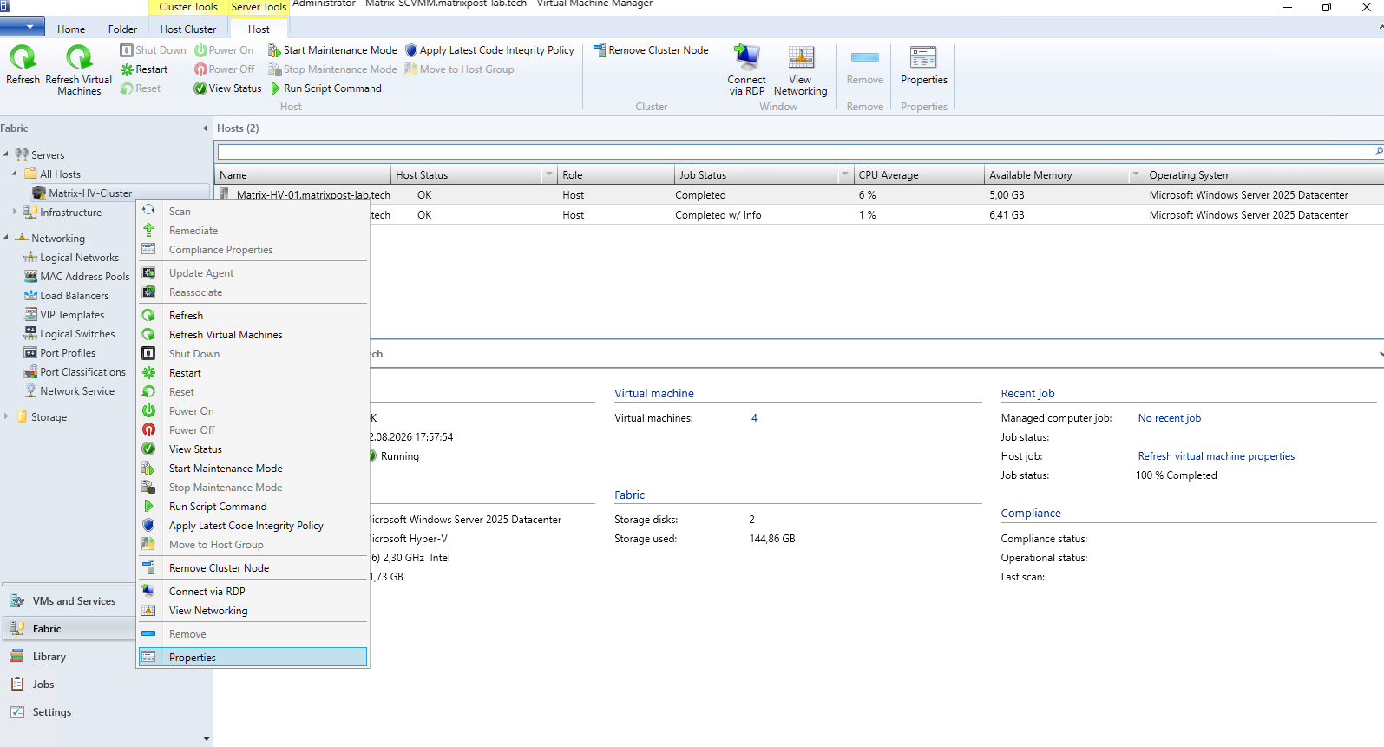
Task: Open Job Status column filter dropdown
Action: [844, 175]
